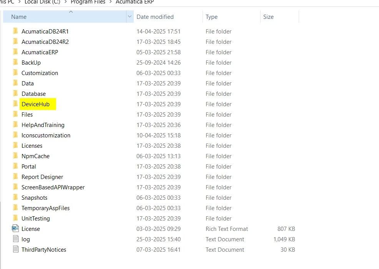
Task: Select the Iconscustomization folder icon
Action: click(x=15, y=135)
